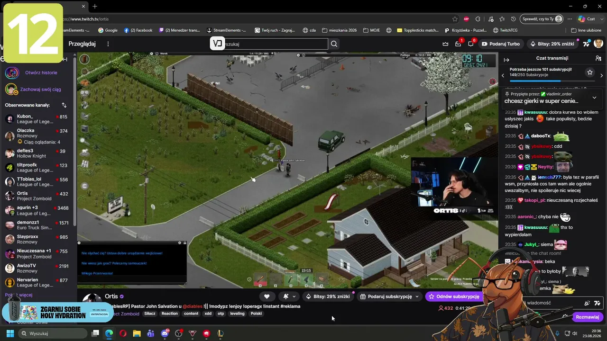The width and height of the screenshot is (607, 341).
Task: Open League of Legends from the taskbar
Action: click(220, 333)
